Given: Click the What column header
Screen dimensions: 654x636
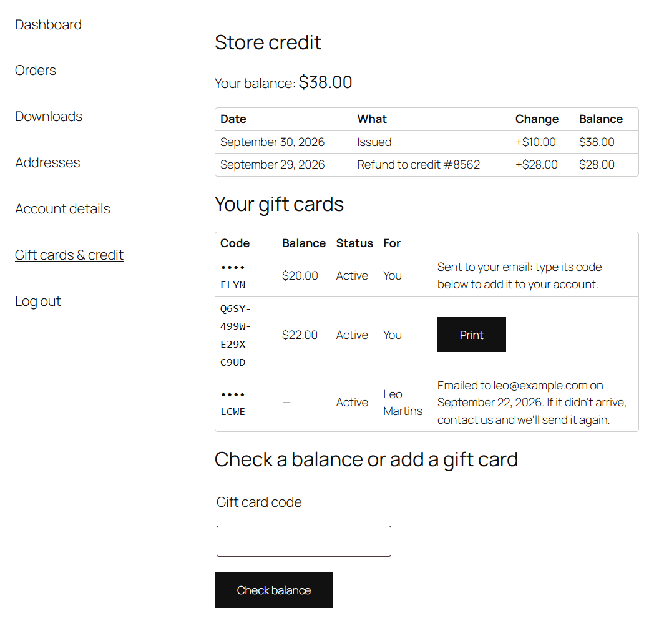Looking at the screenshot, I should [372, 119].
